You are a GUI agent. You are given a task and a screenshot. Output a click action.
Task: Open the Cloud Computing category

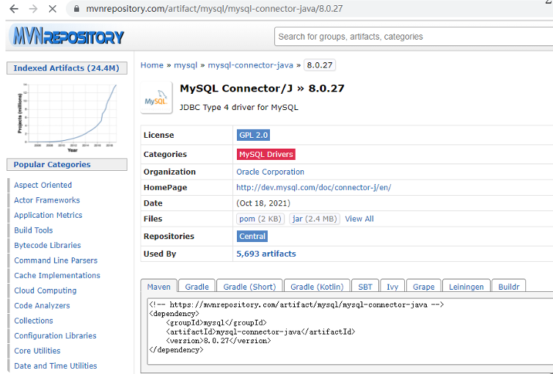pos(45,290)
